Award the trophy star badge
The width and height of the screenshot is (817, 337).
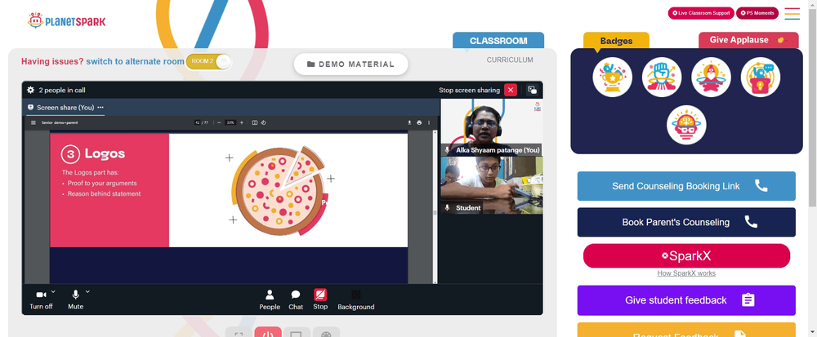pyautogui.click(x=612, y=77)
